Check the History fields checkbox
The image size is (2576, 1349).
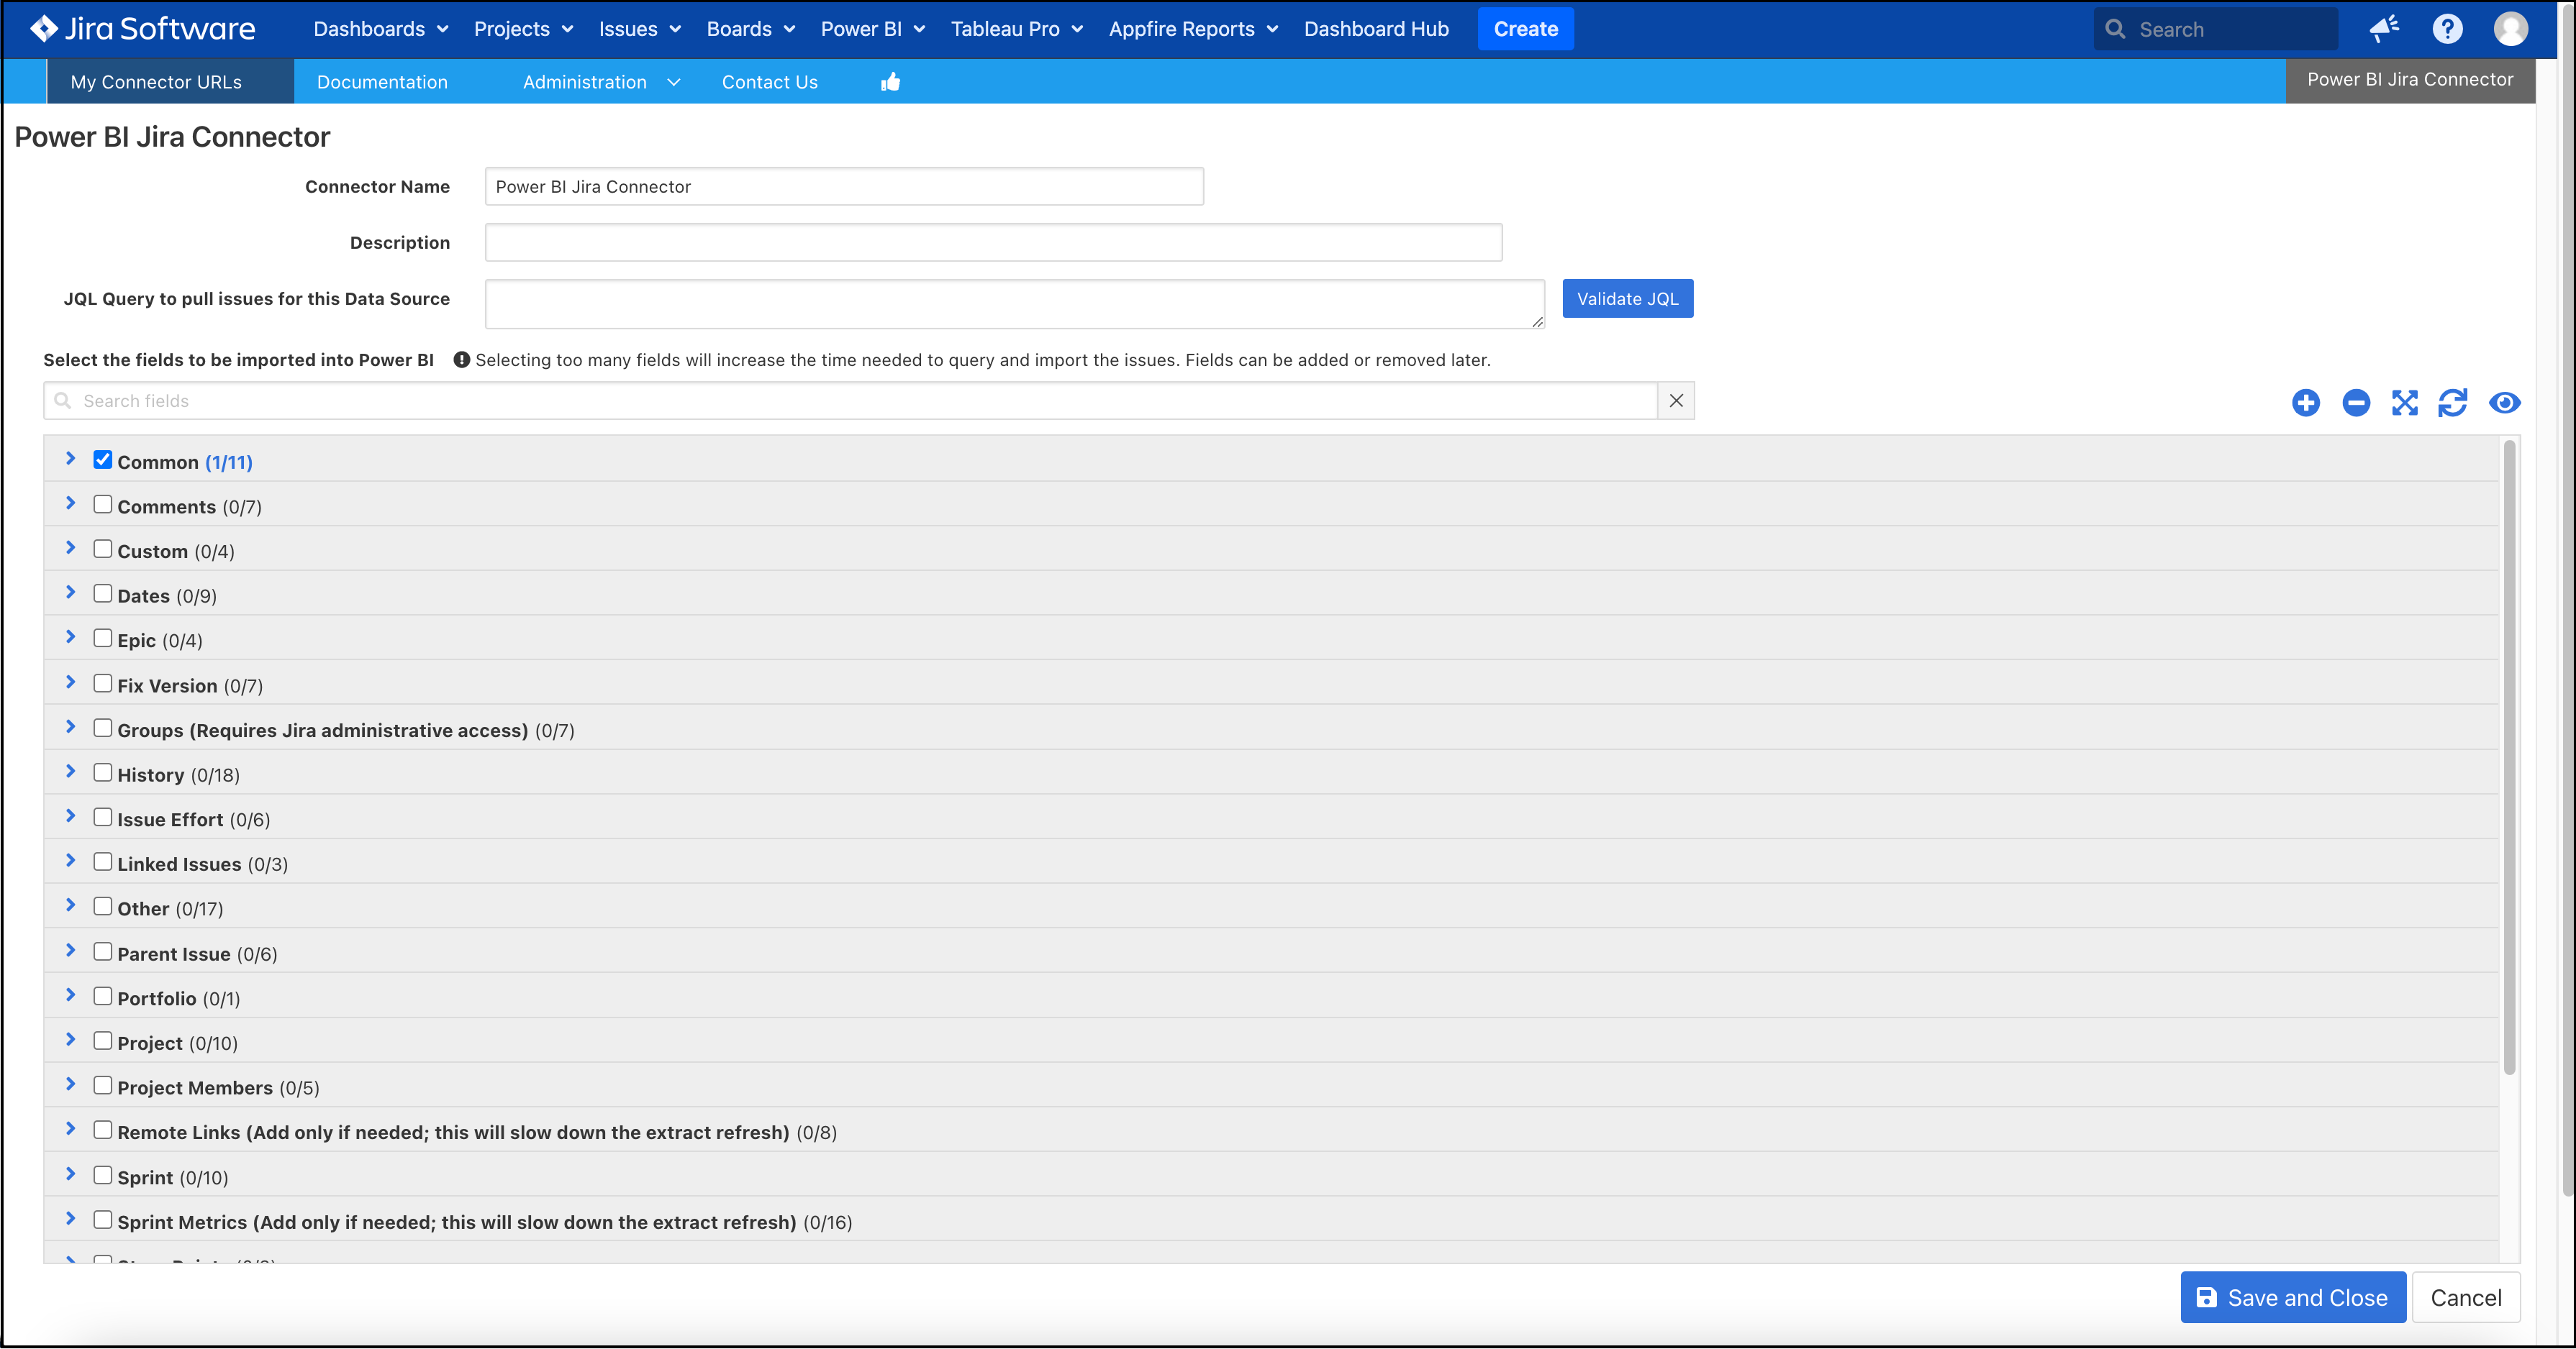point(102,772)
